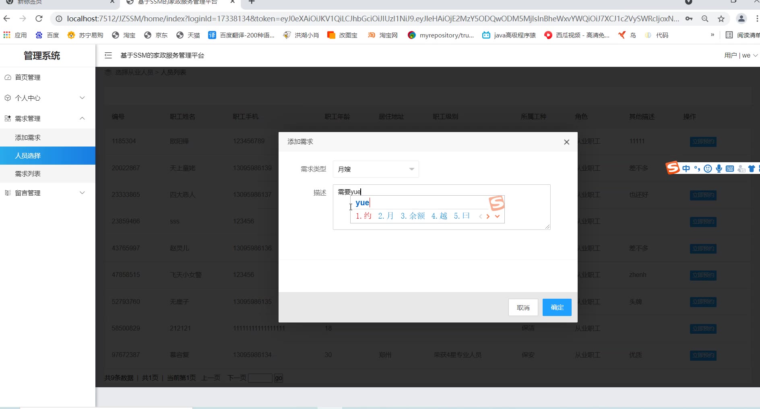760x409 pixels.
Task: Show more bookmarks with the chevron
Action: pyautogui.click(x=712, y=35)
